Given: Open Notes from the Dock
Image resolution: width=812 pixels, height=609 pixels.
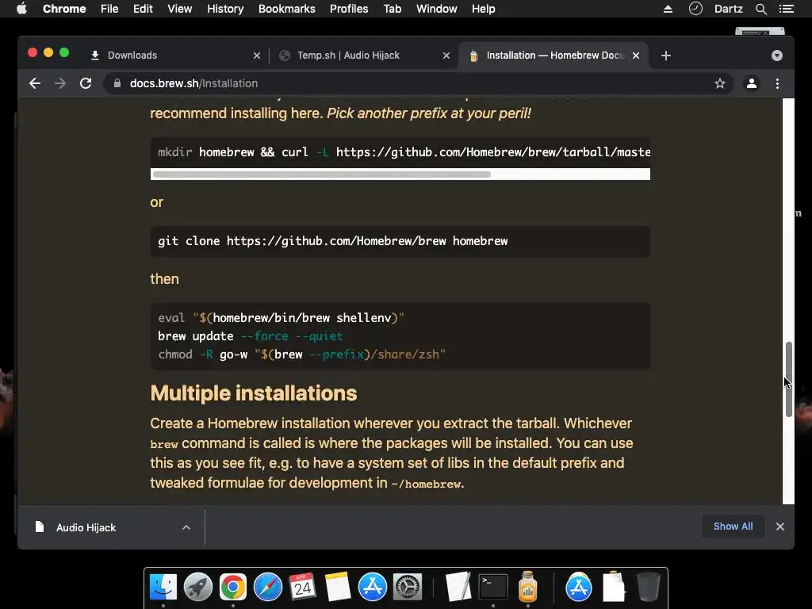Looking at the screenshot, I should [338, 588].
